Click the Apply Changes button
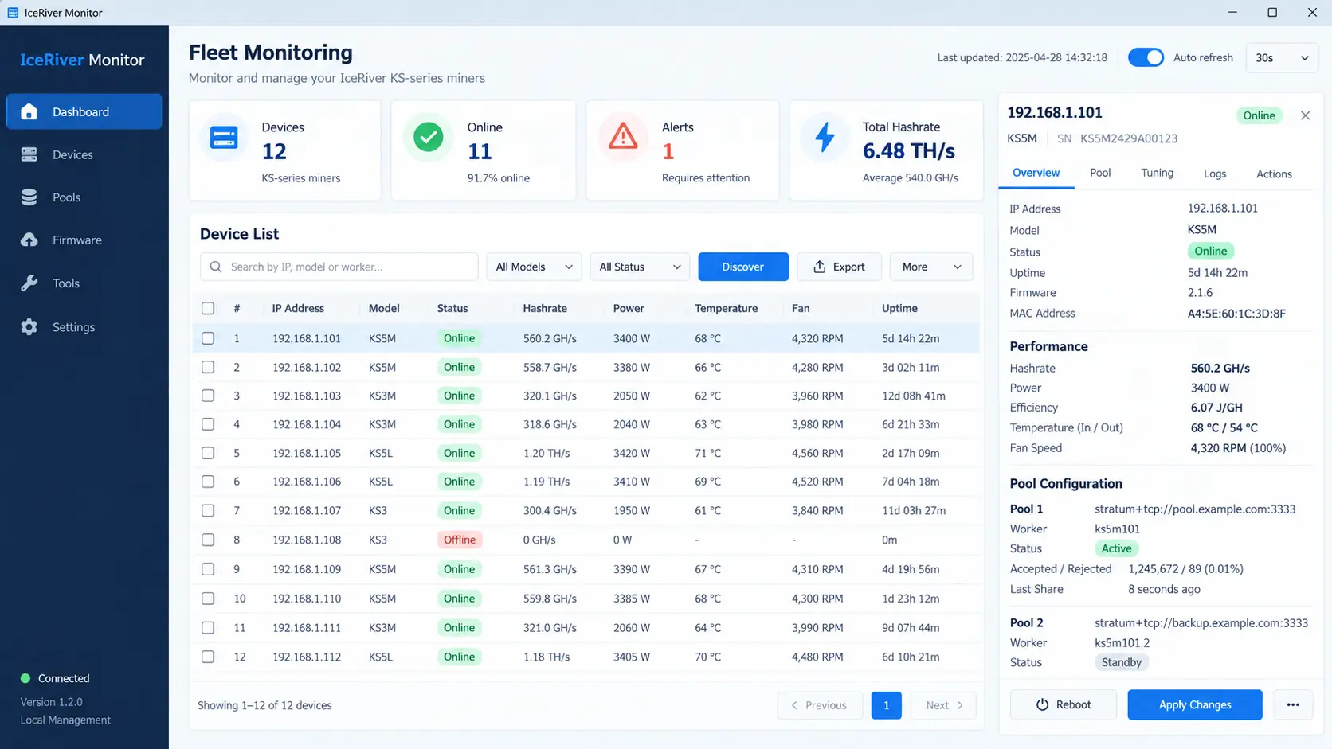The height and width of the screenshot is (749, 1332). (x=1195, y=704)
